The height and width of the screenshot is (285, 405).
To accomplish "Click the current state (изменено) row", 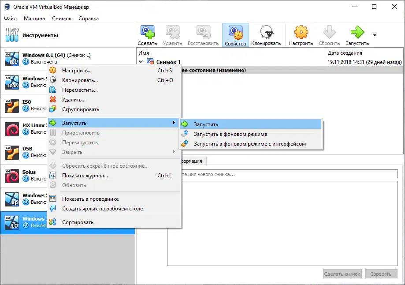I will click(292, 70).
